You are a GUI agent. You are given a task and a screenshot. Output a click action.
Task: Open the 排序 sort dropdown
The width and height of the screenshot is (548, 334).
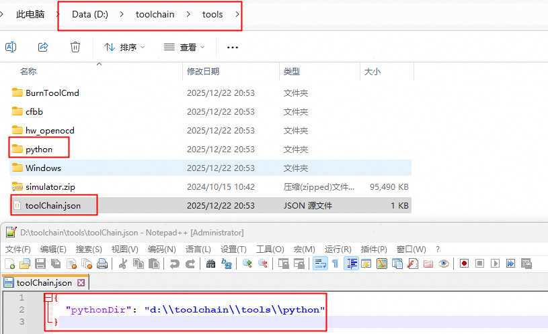(x=124, y=47)
